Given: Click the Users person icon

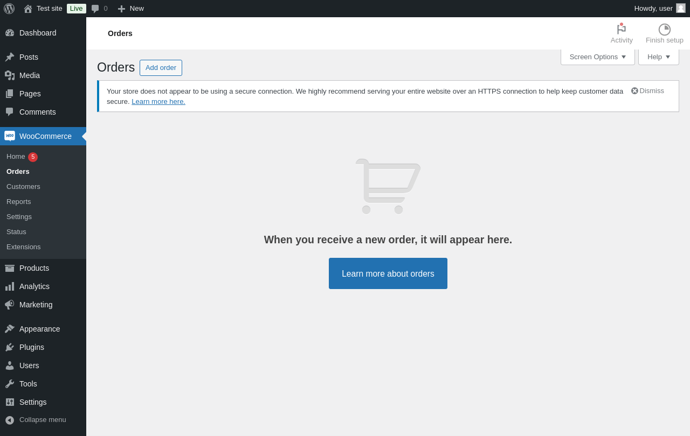Looking at the screenshot, I should 10,365.
